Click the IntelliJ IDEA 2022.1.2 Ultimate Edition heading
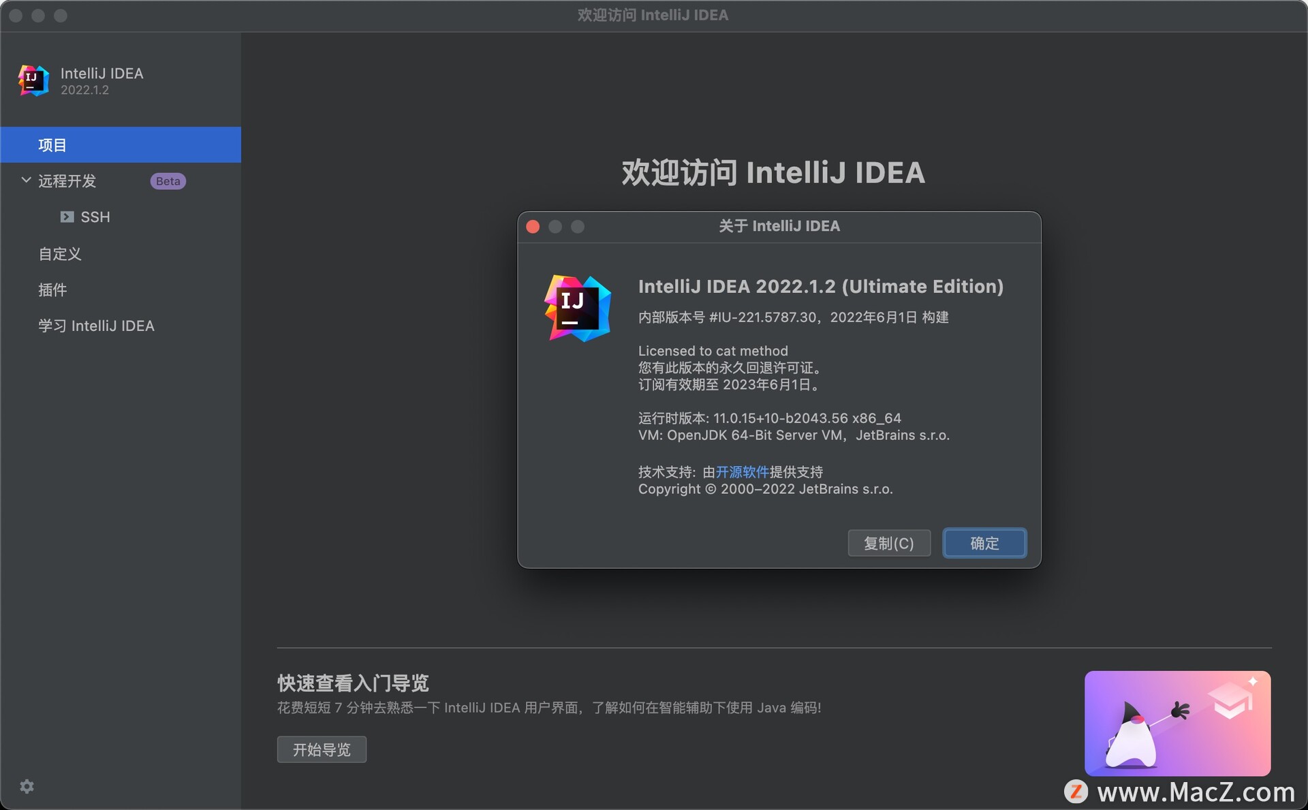The image size is (1308, 810). 820,286
